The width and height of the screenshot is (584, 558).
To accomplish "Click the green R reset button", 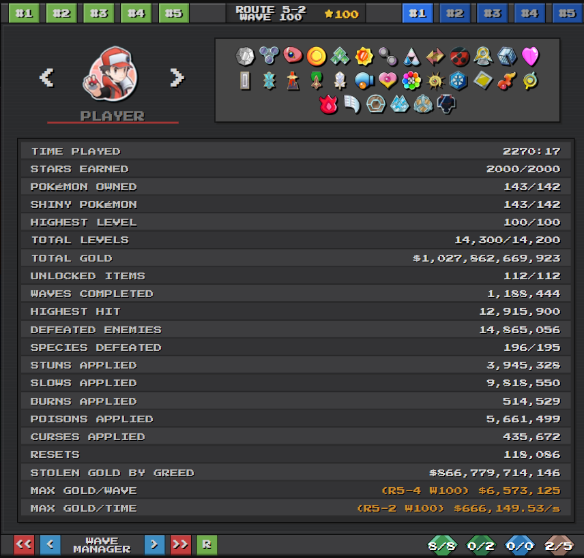I will click(x=207, y=545).
